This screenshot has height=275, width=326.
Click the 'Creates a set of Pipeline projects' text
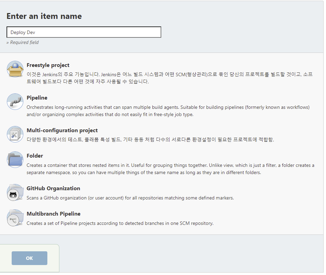point(120,224)
